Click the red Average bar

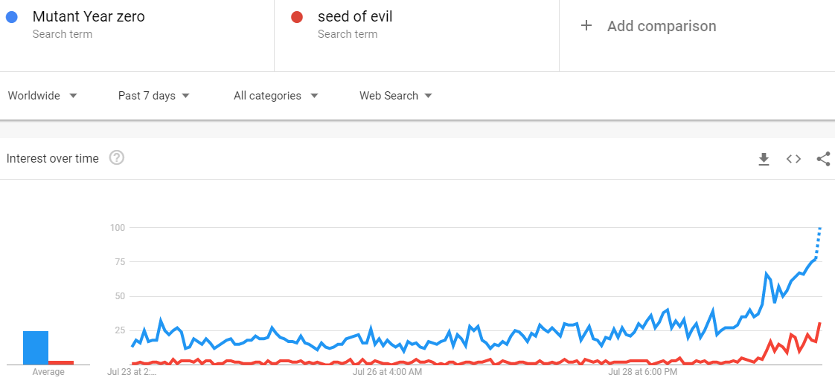(61, 363)
